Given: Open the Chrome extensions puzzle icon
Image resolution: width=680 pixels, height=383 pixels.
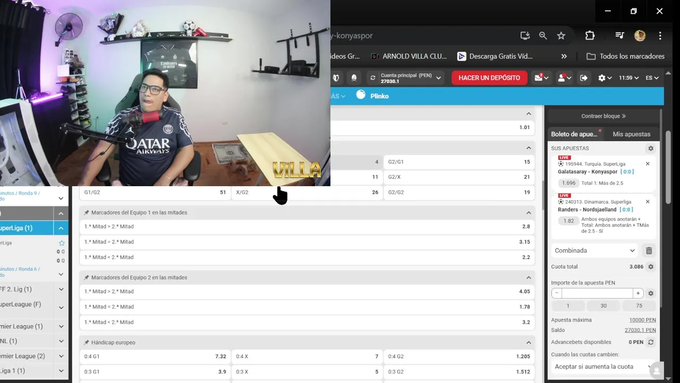Looking at the screenshot, I should [590, 36].
